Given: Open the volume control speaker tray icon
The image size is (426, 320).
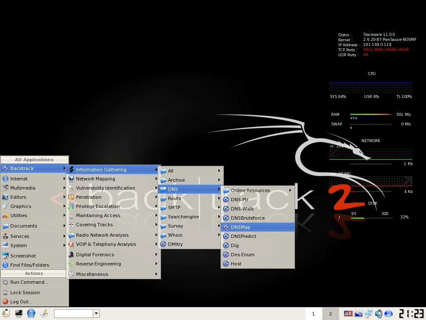Looking at the screenshot, I should pos(379,313).
